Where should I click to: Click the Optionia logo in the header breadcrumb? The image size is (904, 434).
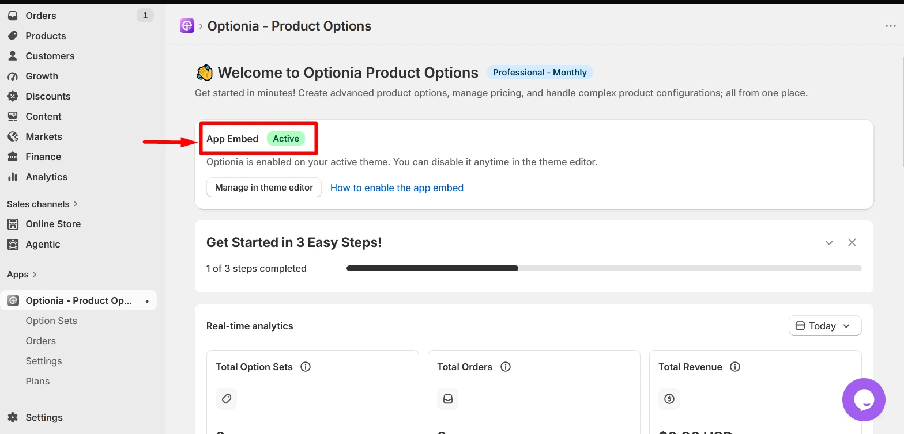click(187, 25)
